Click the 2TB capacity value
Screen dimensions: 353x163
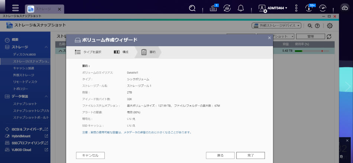[129, 92]
